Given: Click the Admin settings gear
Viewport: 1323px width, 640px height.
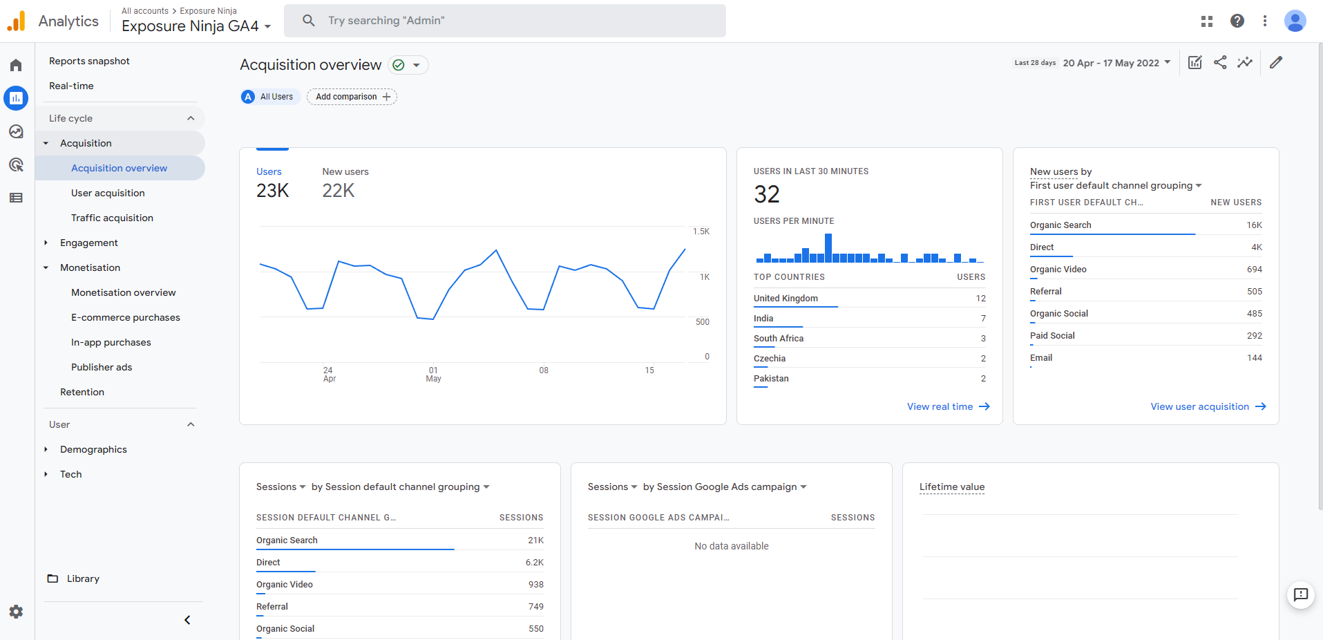Looking at the screenshot, I should [15, 612].
